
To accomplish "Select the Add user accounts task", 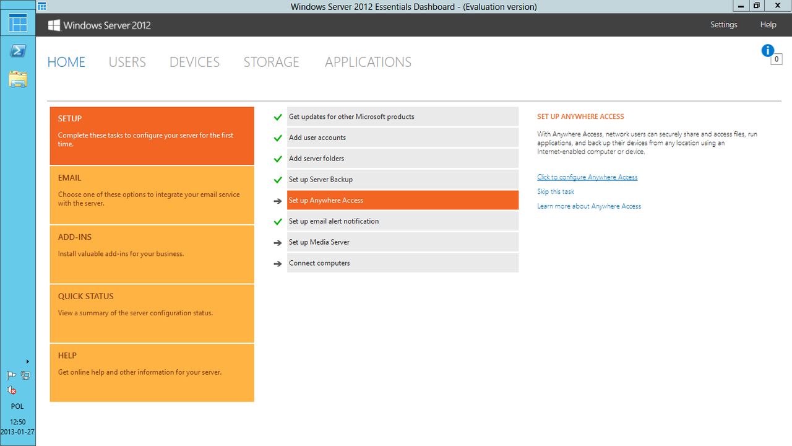I will tap(403, 138).
